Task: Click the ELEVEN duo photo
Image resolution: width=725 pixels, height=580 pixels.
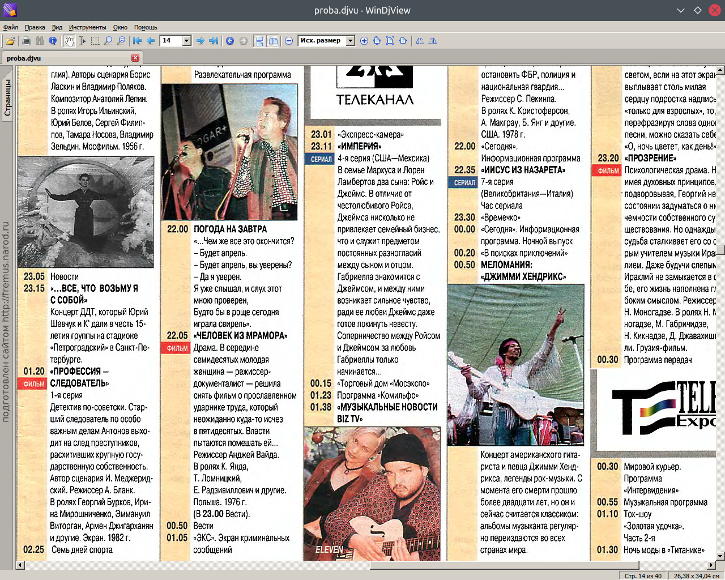Action: [372, 494]
